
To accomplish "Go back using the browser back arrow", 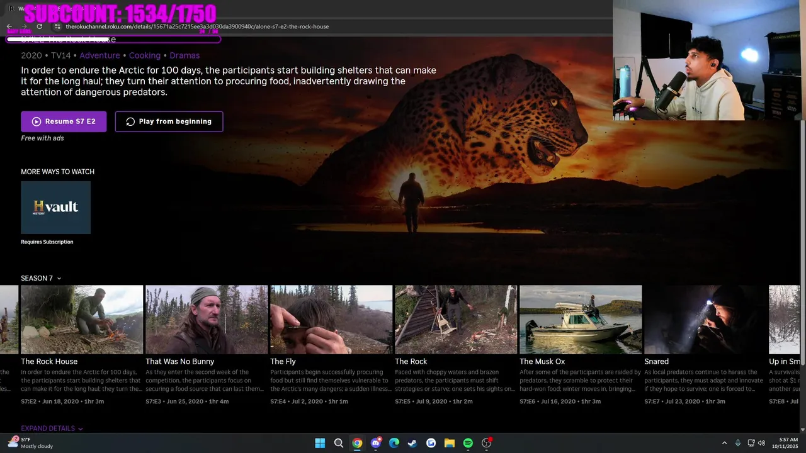I will [x=9, y=26].
